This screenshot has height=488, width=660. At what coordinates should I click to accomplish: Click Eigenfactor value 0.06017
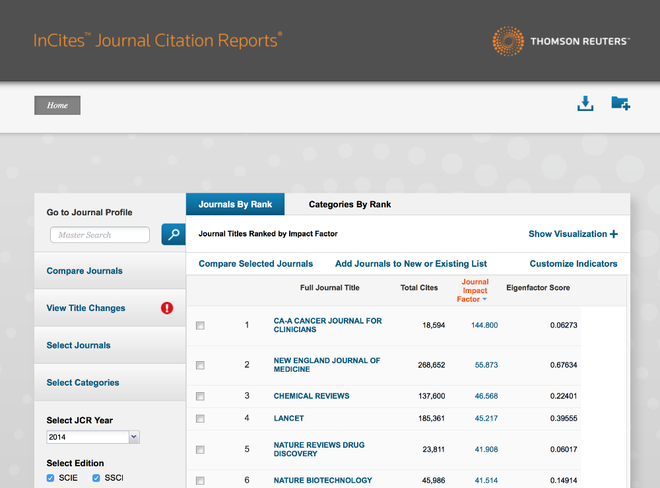click(564, 450)
